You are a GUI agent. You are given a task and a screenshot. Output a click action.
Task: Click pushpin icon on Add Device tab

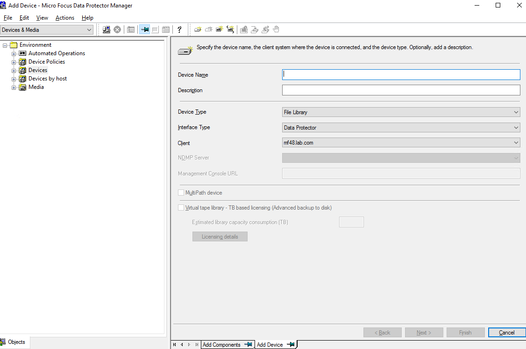[x=291, y=344]
